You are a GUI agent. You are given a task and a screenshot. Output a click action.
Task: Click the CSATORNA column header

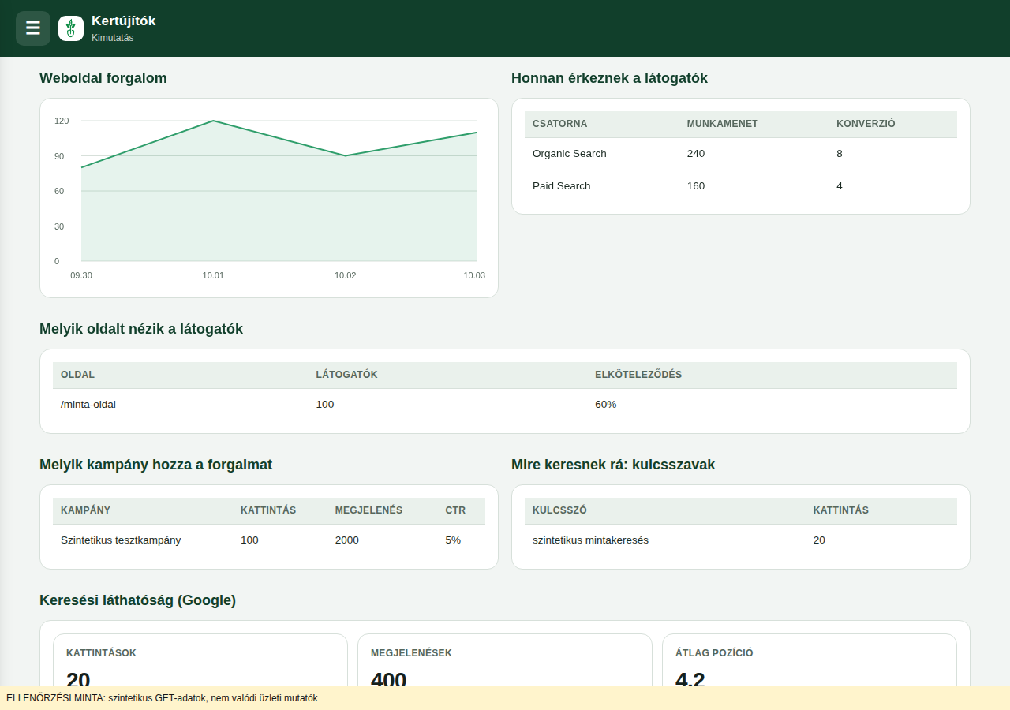(x=560, y=124)
